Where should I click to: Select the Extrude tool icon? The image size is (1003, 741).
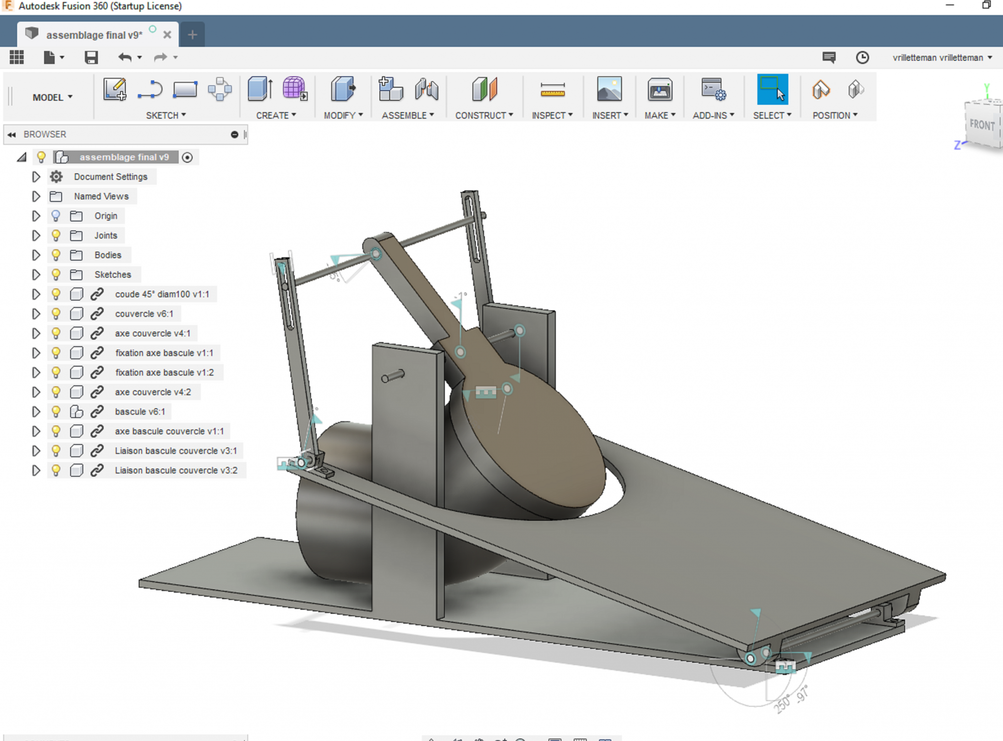click(260, 90)
